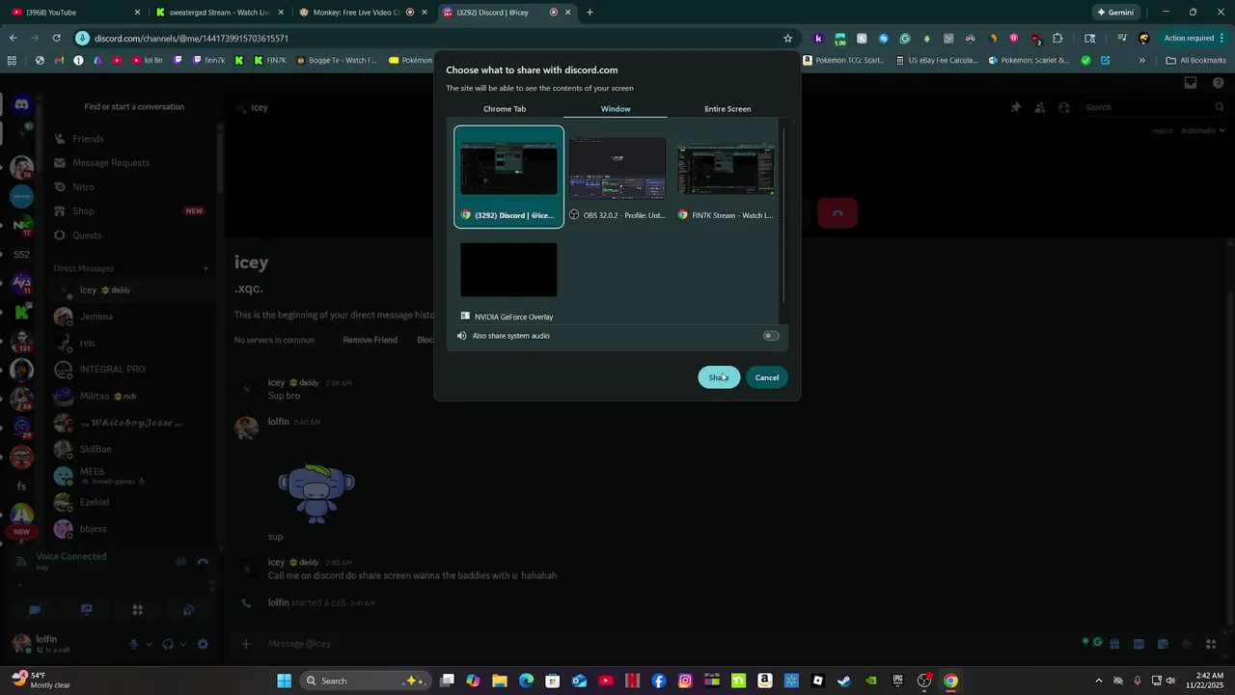
Task: Open the FIN7K bookmark
Action: point(270,60)
